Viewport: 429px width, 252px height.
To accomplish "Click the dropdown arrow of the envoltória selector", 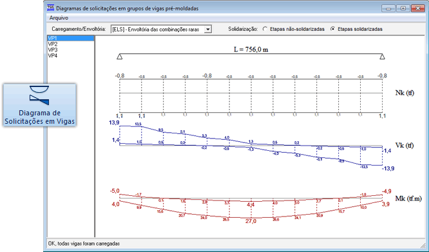I will [x=208, y=29].
